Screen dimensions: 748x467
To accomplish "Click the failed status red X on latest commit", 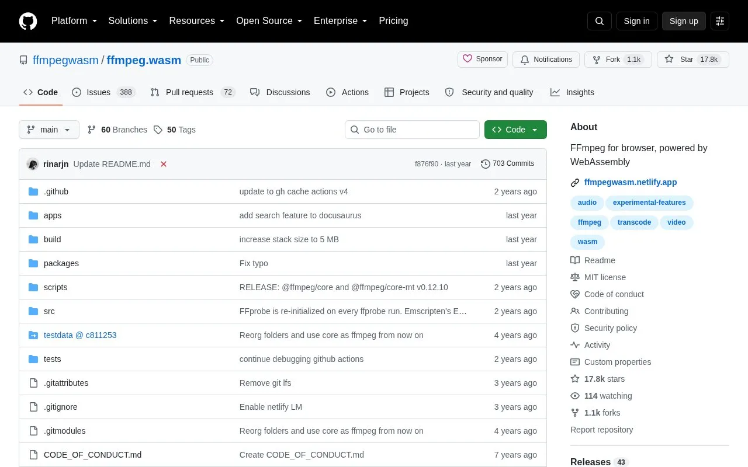I will 164,164.
